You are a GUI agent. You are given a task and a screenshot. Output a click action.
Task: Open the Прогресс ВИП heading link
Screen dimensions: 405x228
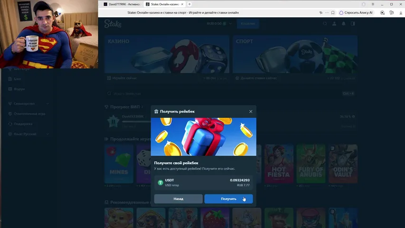(x=124, y=107)
